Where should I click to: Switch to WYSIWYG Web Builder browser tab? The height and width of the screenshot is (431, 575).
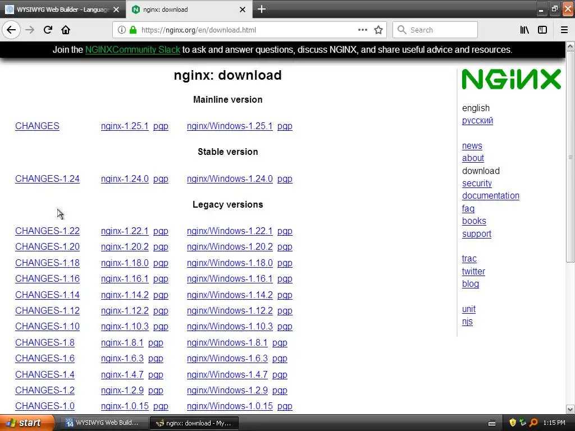click(x=63, y=10)
